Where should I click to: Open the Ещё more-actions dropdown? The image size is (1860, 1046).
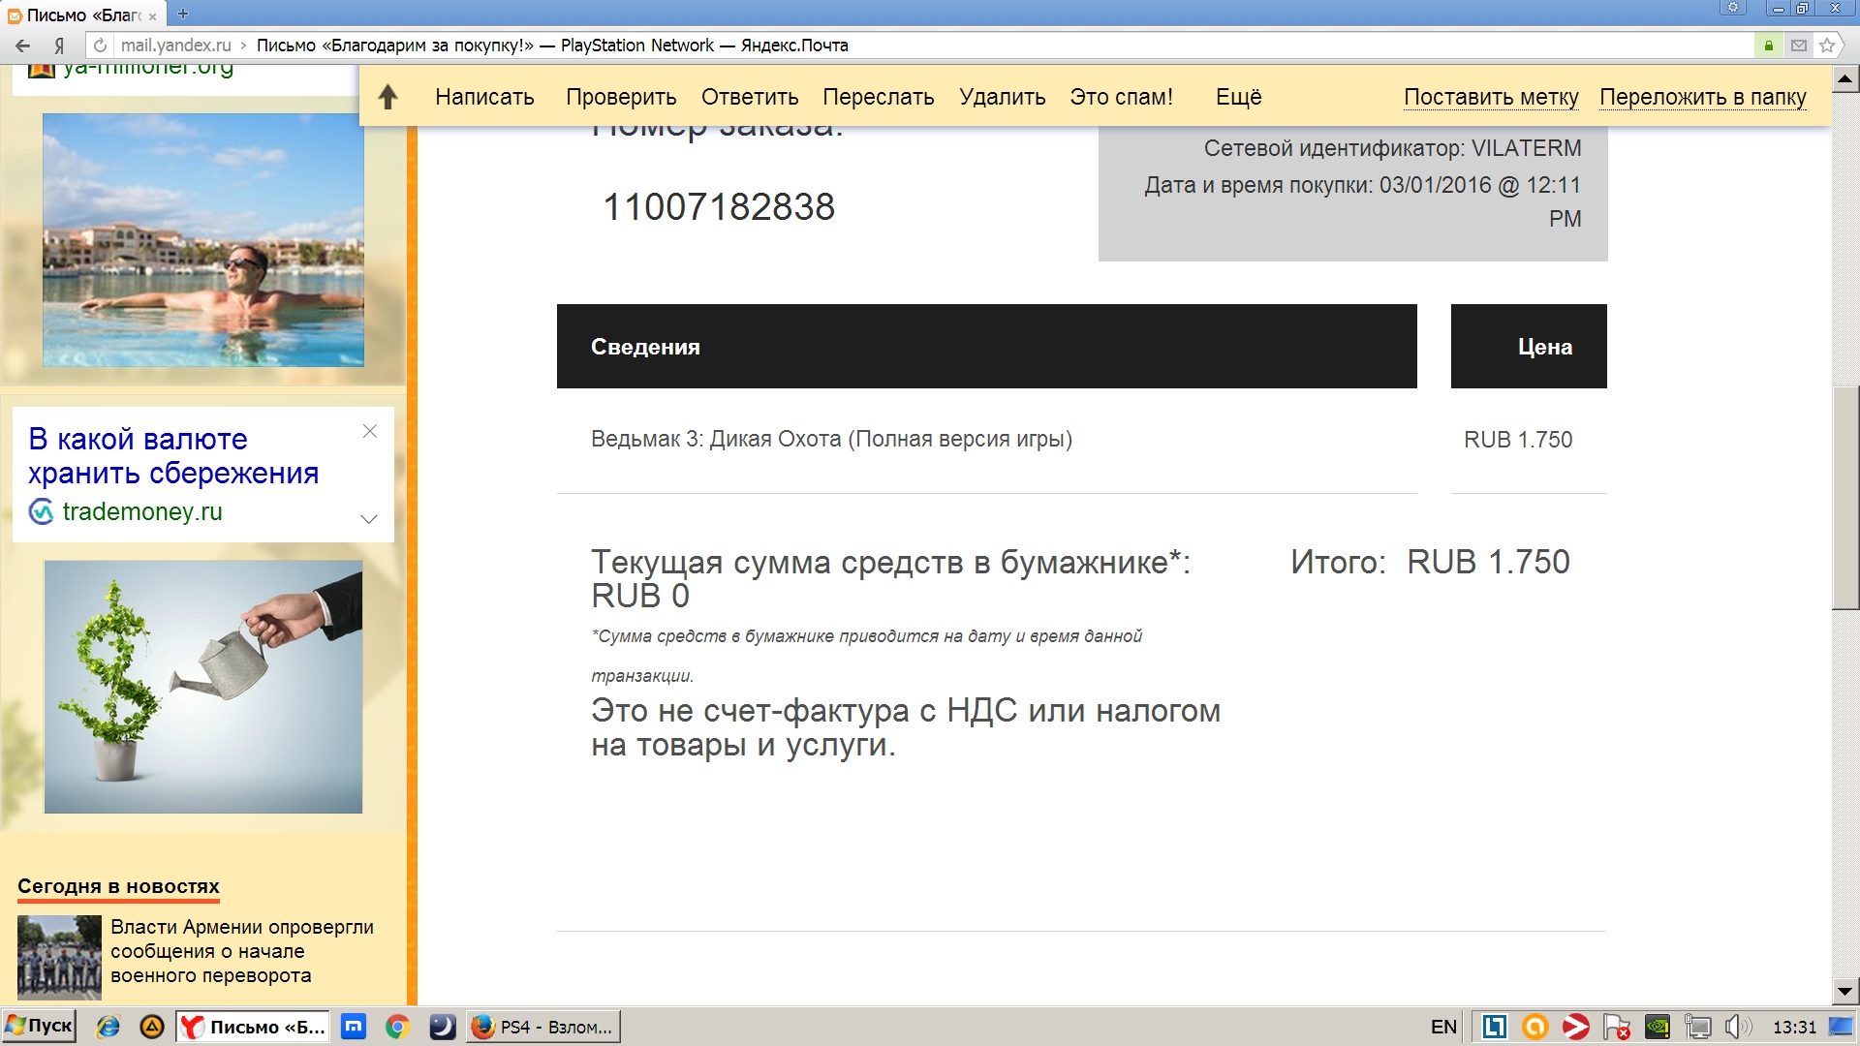point(1238,97)
